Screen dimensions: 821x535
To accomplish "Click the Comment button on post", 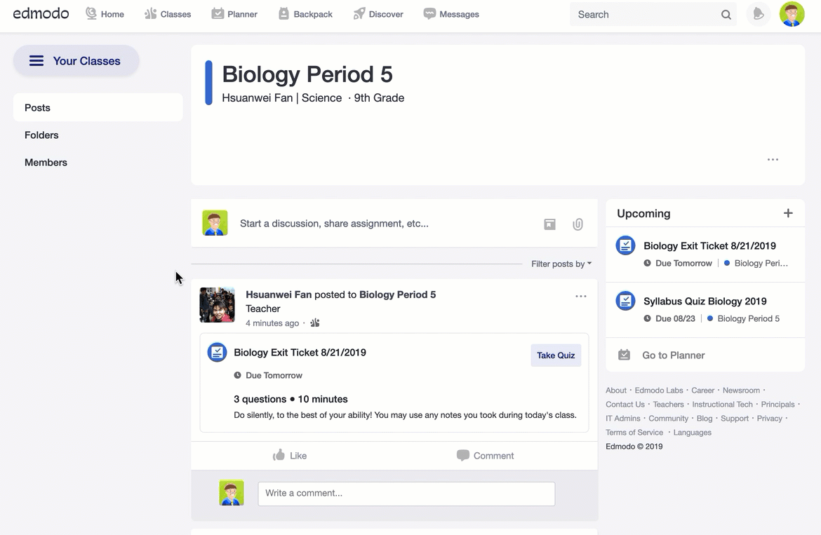I will coord(485,456).
